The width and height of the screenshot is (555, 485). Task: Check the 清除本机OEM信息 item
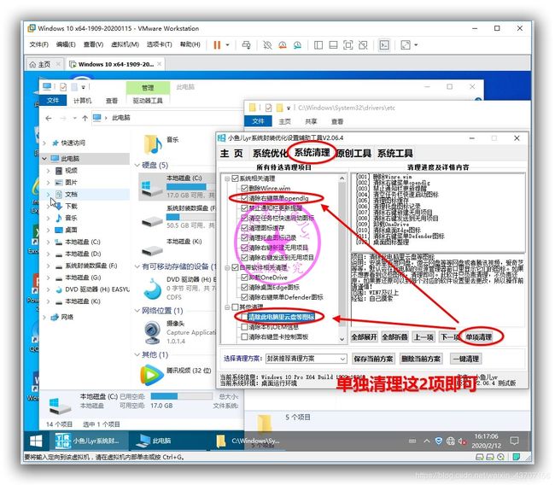pos(244,327)
